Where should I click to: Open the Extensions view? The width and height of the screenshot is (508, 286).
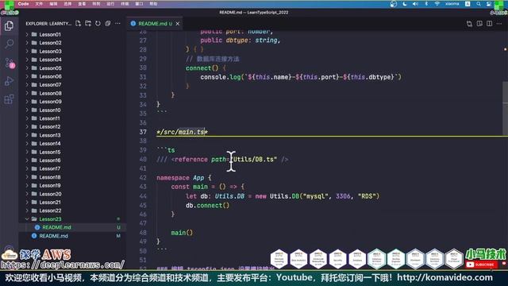9,99
